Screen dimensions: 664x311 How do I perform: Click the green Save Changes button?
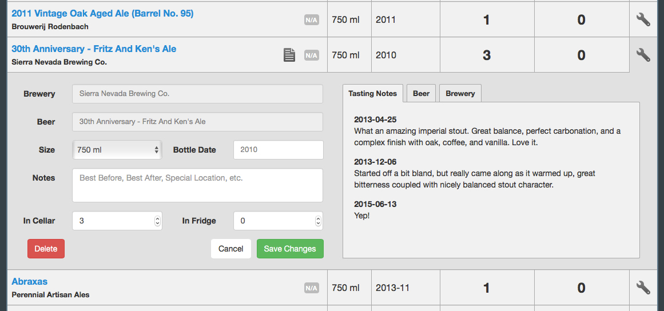pos(290,249)
